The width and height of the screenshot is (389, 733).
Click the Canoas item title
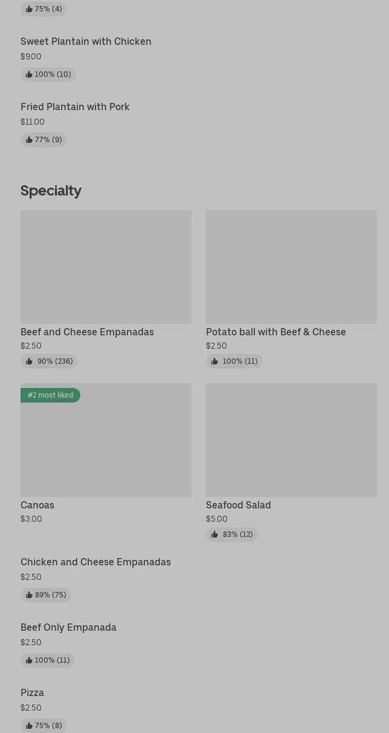coord(37,505)
